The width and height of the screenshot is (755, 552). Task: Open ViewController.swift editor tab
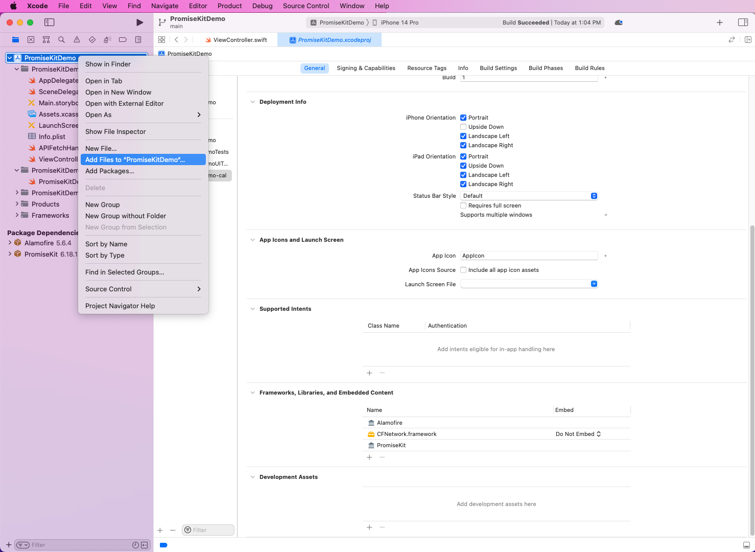(236, 40)
